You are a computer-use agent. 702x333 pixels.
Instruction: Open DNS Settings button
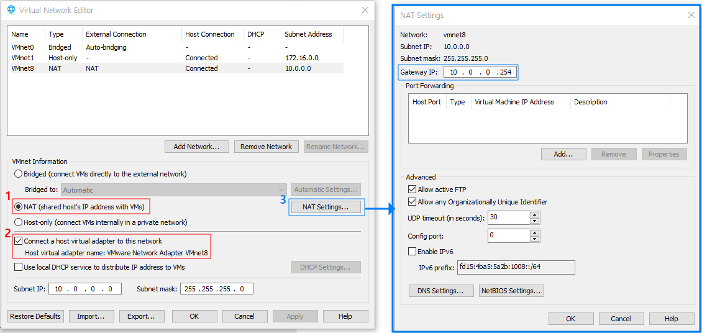pyautogui.click(x=441, y=291)
